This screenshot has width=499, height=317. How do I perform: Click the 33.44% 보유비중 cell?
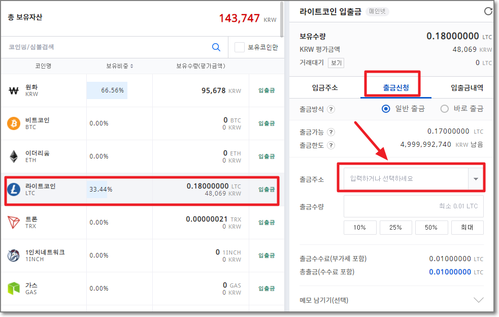(x=101, y=189)
